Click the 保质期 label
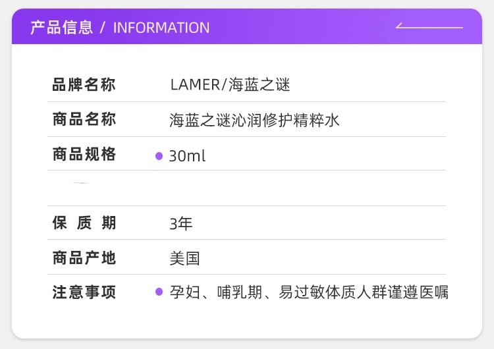 84,223
